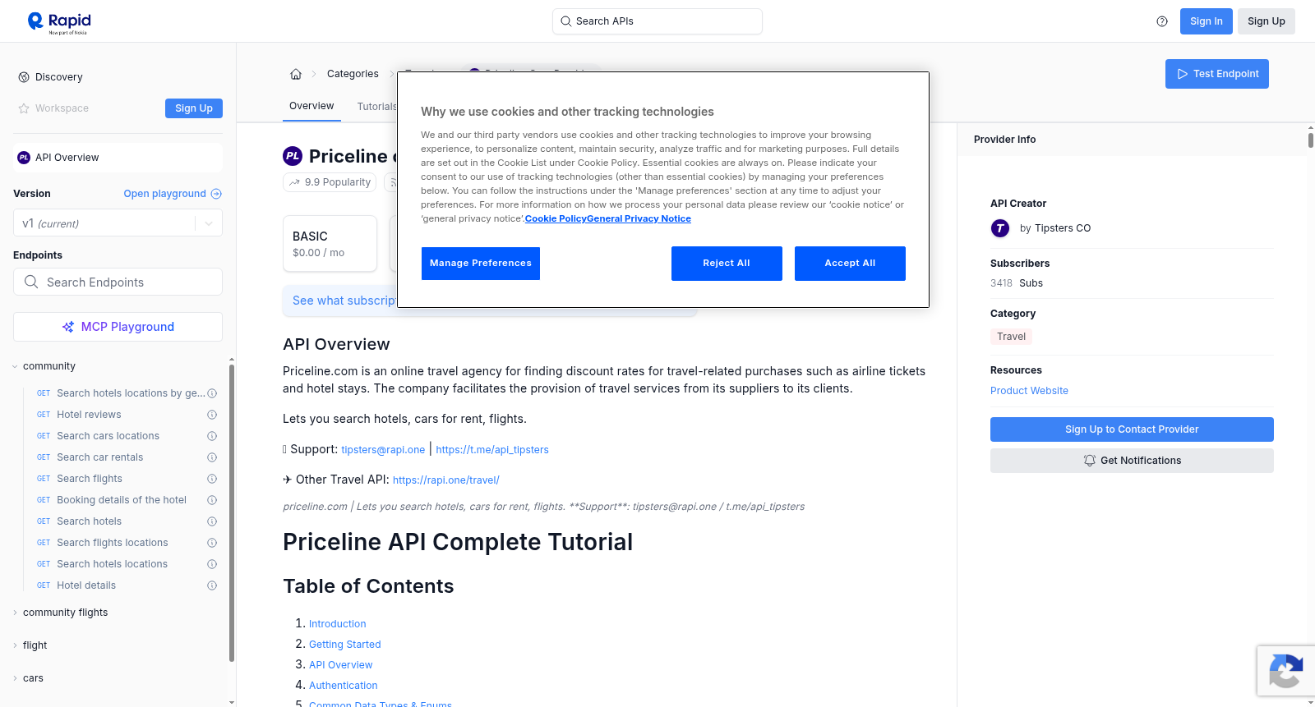Click info icon for Booking details of the hotel
The image size is (1315, 707).
pos(212,500)
